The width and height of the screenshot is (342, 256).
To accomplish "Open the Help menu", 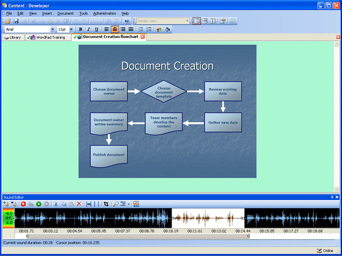I will [125, 13].
